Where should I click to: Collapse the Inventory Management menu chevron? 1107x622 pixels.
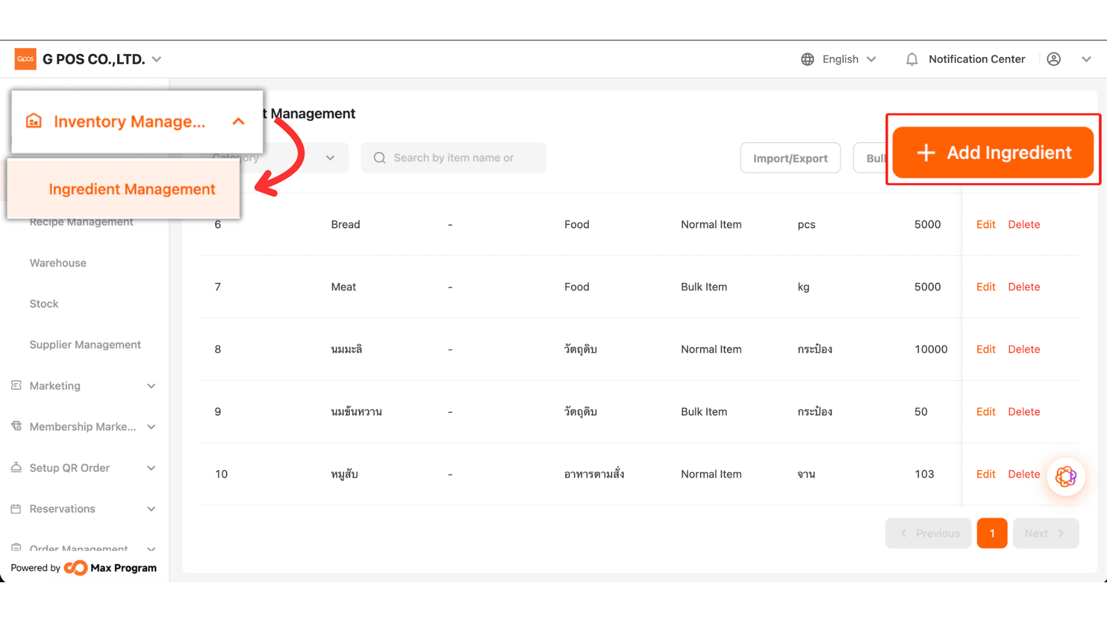[238, 122]
